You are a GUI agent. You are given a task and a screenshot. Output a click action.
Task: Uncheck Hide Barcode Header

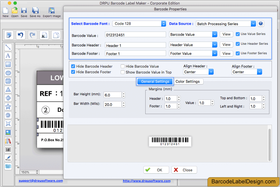pyautogui.click(x=73, y=66)
